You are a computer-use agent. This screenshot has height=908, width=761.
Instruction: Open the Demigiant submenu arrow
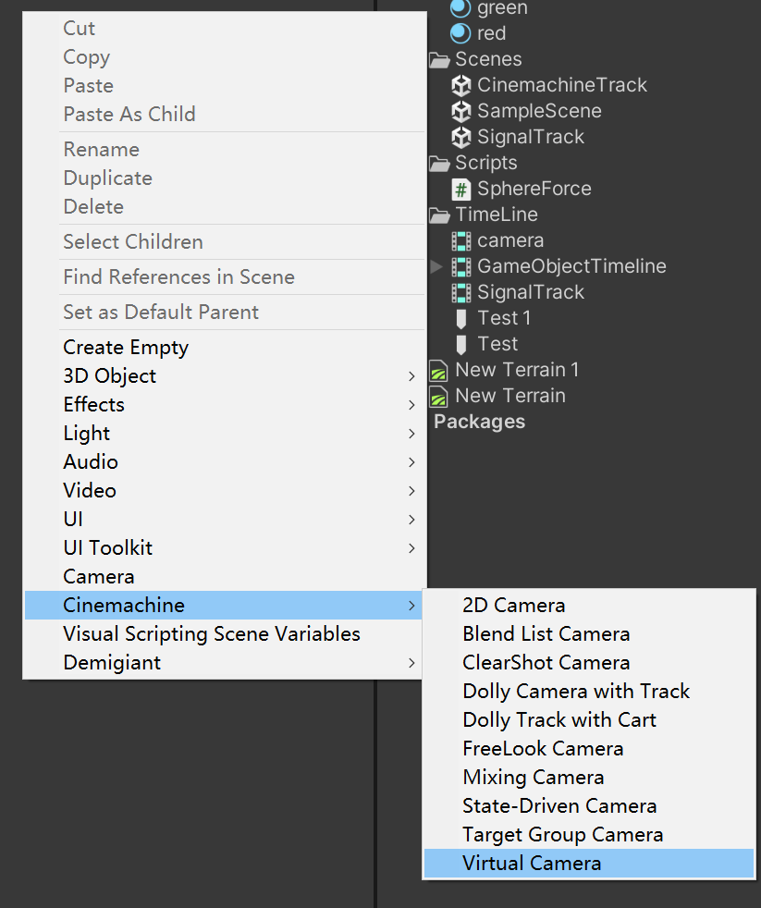click(x=411, y=663)
